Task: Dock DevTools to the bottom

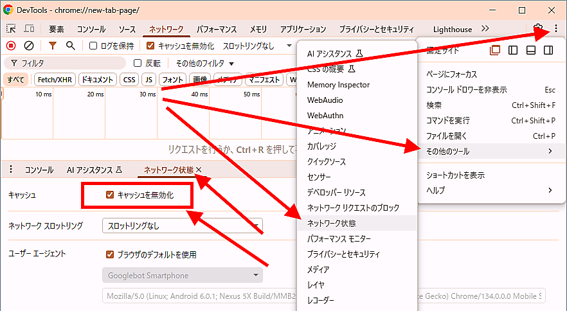Action: pyautogui.click(x=531, y=51)
